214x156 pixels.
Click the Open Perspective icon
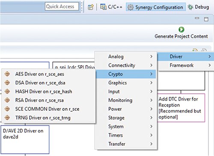click(x=91, y=7)
